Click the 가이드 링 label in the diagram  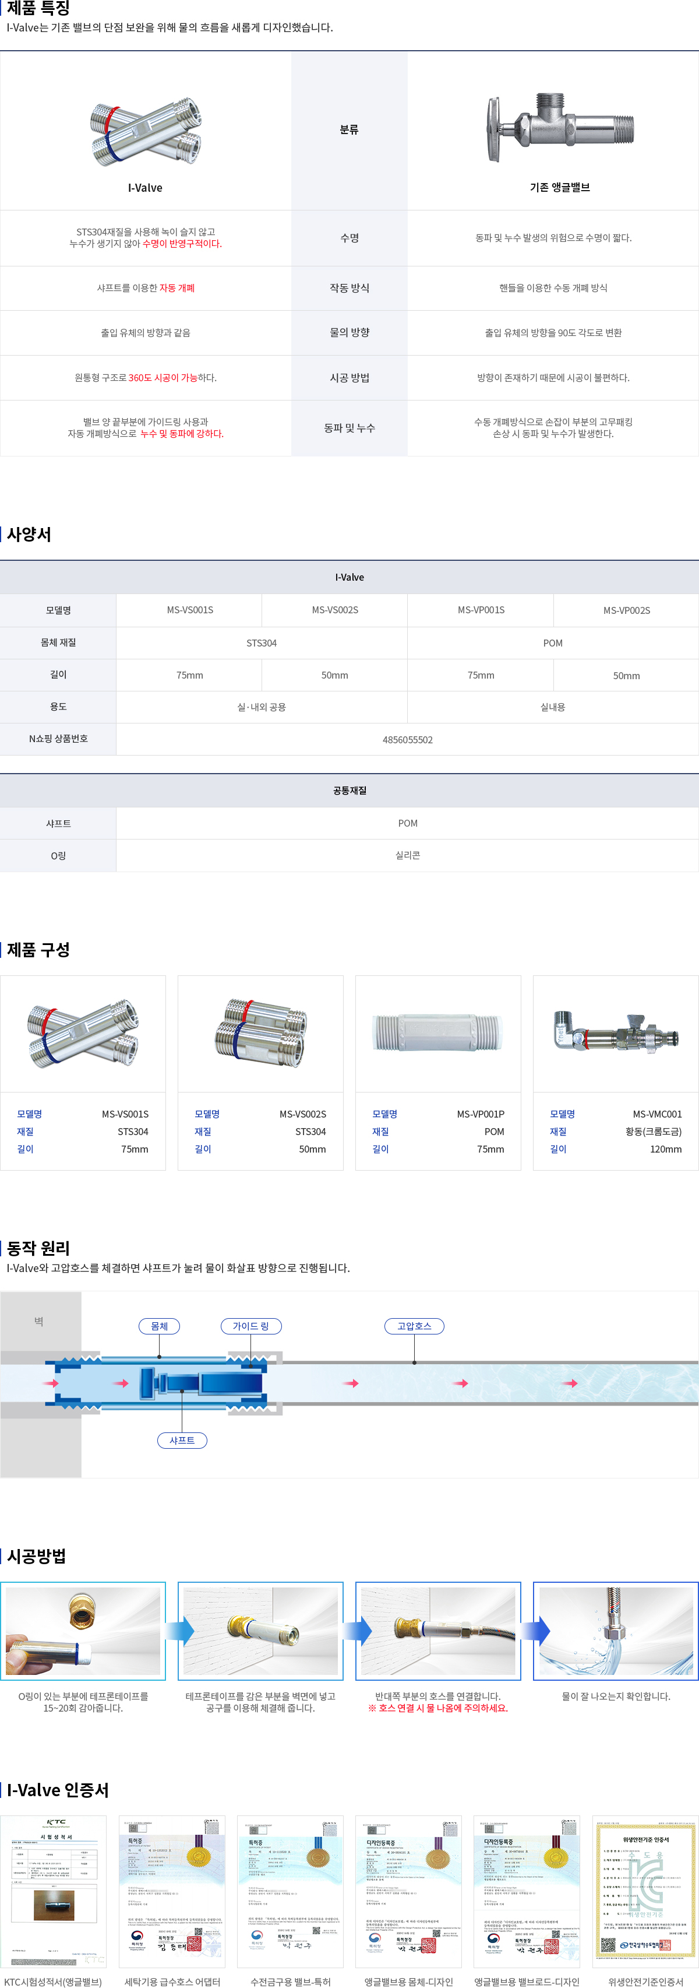point(251,1326)
